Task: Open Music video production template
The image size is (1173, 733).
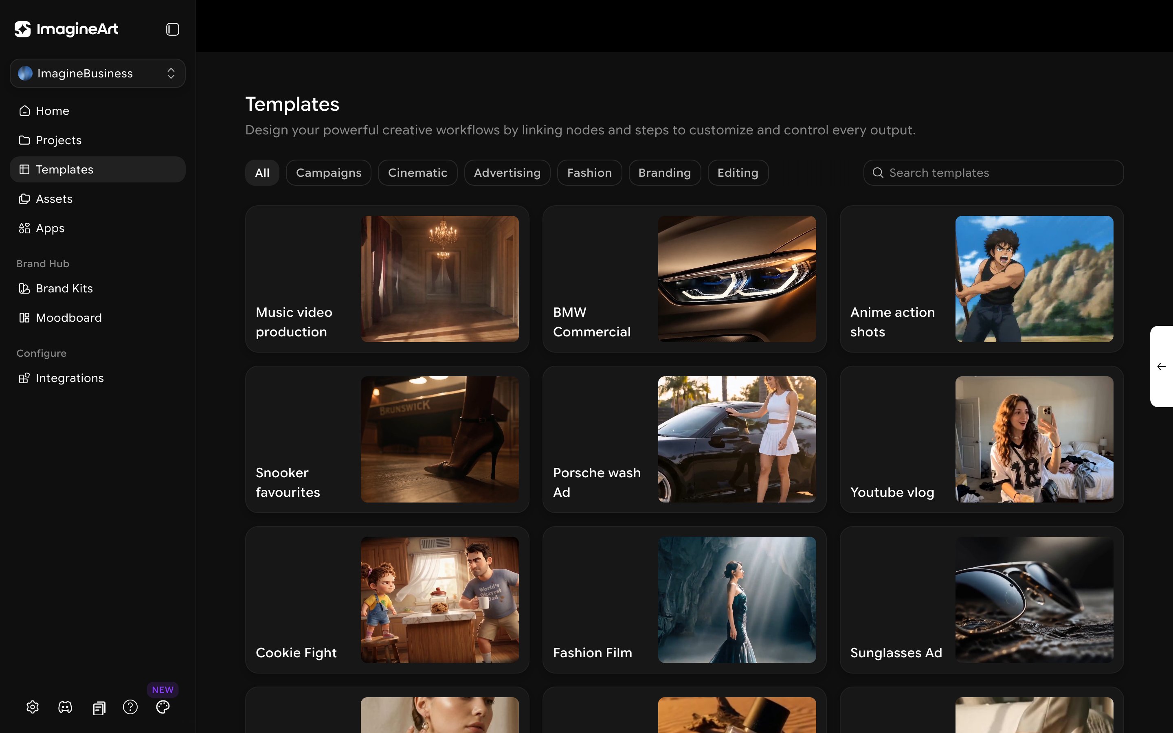Action: (387, 279)
